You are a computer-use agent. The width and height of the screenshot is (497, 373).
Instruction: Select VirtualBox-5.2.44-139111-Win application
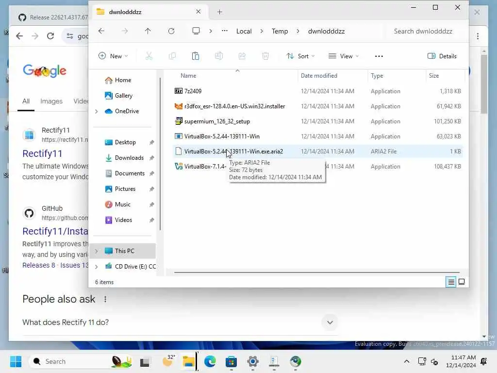pyautogui.click(x=318, y=136)
